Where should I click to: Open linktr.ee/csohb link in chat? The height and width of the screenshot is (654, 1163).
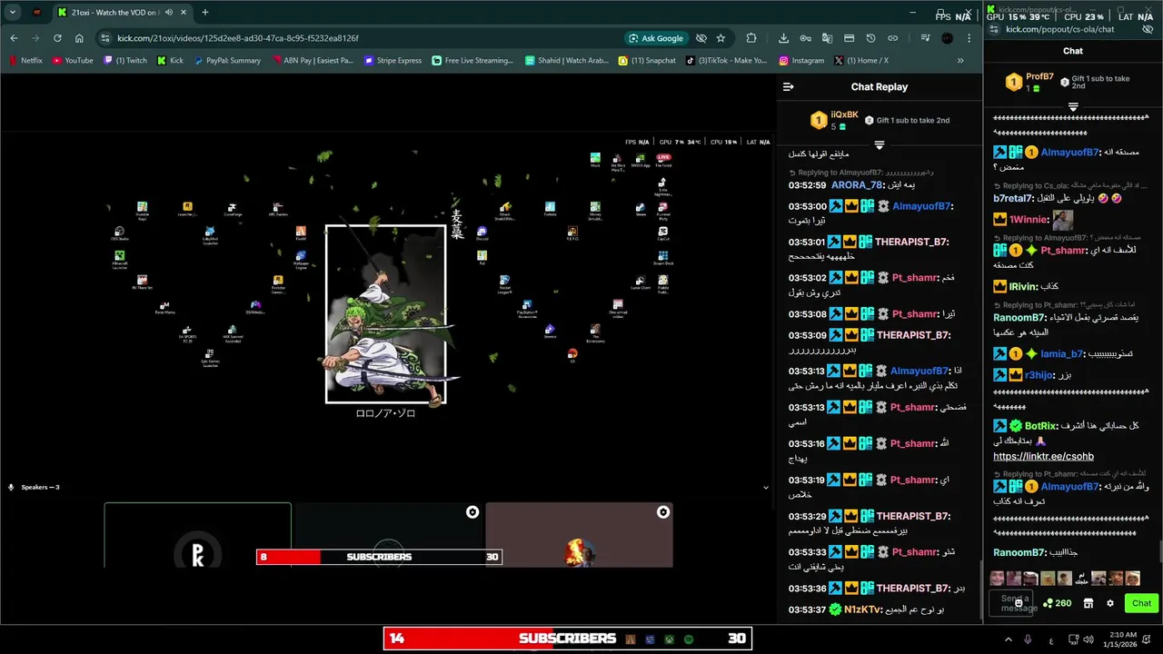click(x=1043, y=457)
